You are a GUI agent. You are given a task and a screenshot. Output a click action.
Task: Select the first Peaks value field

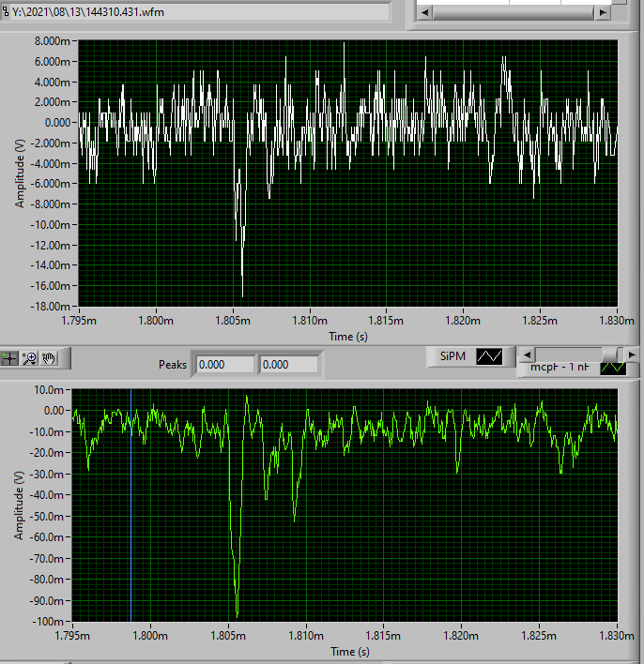click(224, 365)
